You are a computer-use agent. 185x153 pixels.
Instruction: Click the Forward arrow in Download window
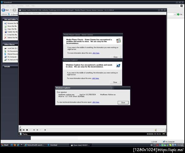coord(14,10)
